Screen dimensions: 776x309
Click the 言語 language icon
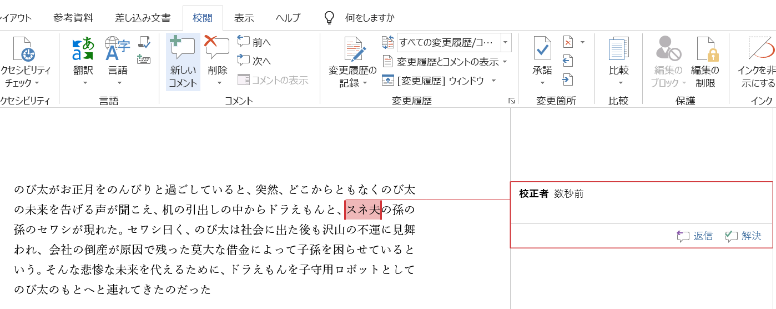[117, 49]
